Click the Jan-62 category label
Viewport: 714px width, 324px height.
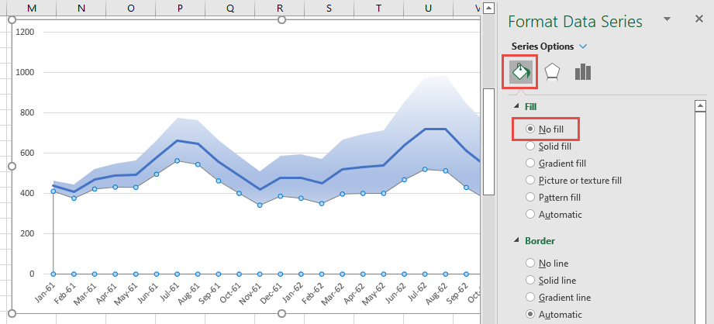[292, 292]
